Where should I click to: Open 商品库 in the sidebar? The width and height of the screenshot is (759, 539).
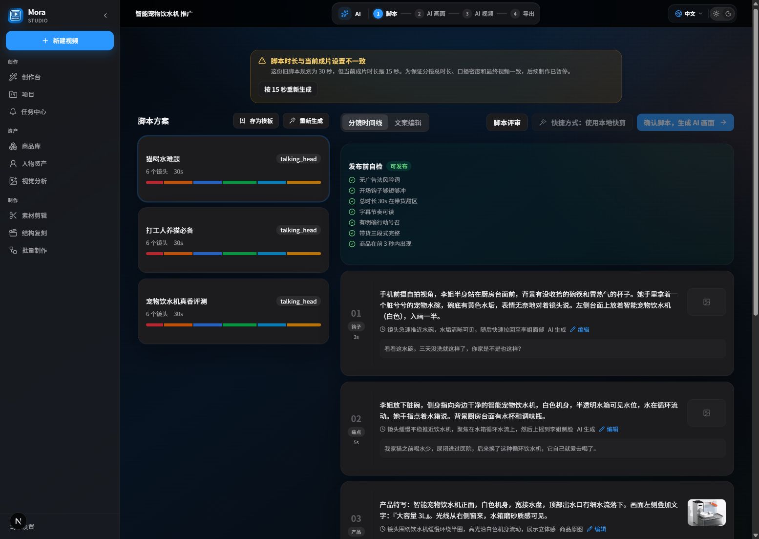click(60, 146)
